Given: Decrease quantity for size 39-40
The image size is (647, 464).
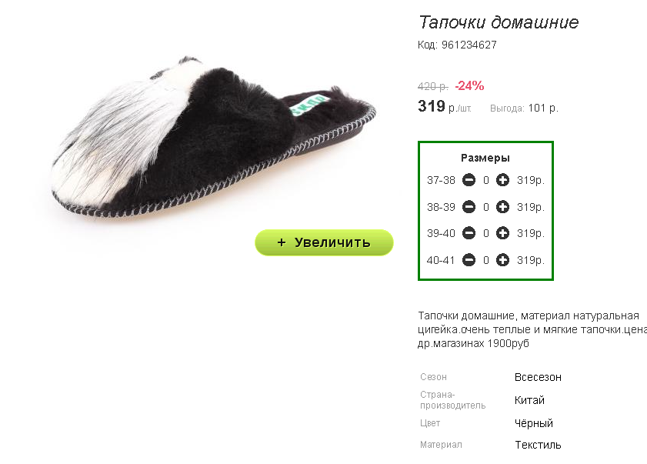Looking at the screenshot, I should (x=469, y=233).
